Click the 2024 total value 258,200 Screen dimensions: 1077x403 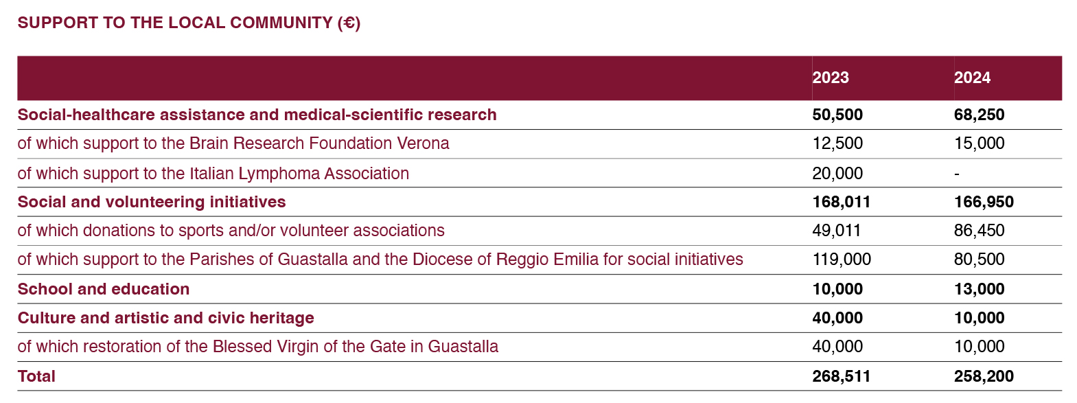tap(984, 376)
